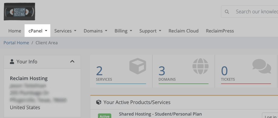Viewport: 278px width, 118px height.
Task: Expand the Services dropdown menu
Action: (x=65, y=31)
